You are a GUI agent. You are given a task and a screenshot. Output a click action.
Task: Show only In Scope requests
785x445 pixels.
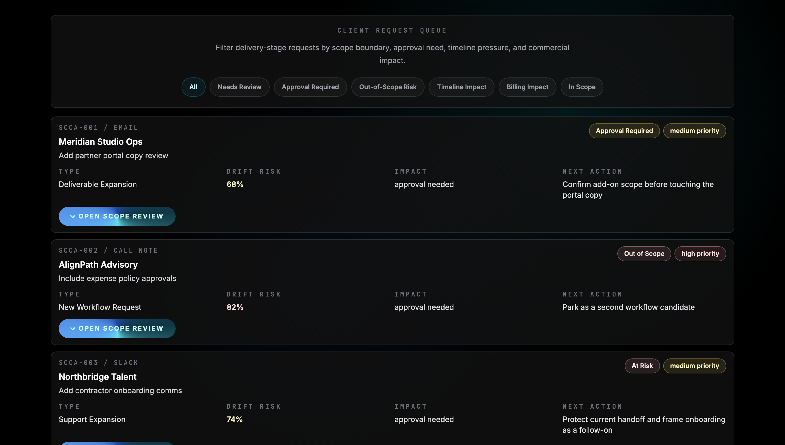coord(582,87)
